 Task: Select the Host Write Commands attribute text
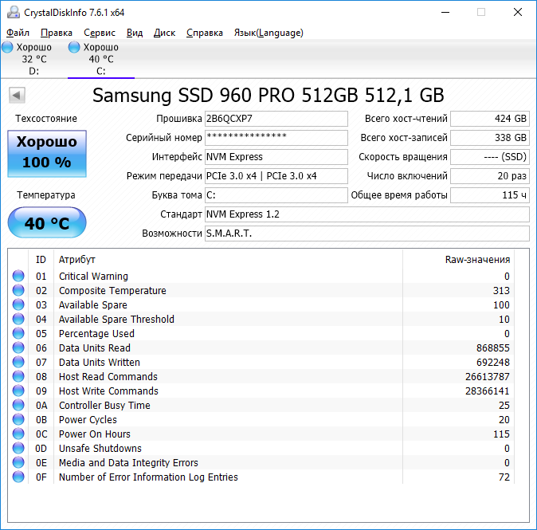[108, 391]
